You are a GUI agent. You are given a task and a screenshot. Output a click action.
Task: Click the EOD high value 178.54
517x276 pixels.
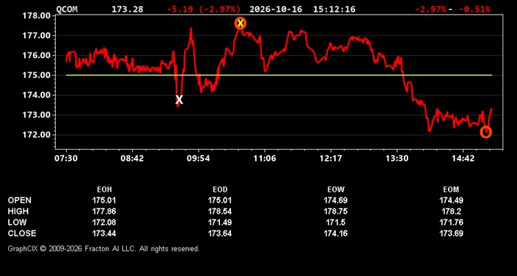pos(220,211)
